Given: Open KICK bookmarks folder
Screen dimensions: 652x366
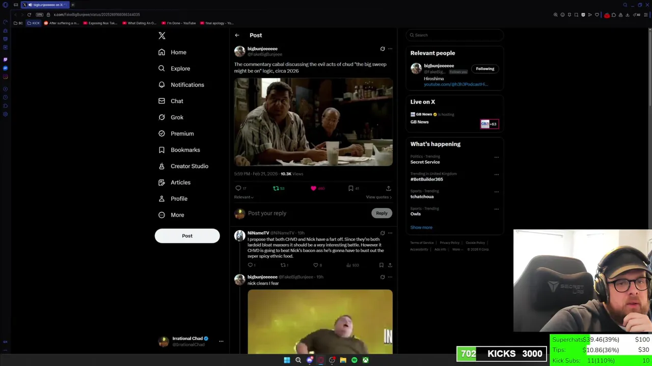Looking at the screenshot, I should [34, 23].
